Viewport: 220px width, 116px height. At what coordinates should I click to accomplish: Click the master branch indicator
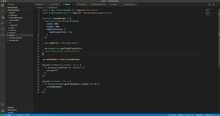(8, 115)
